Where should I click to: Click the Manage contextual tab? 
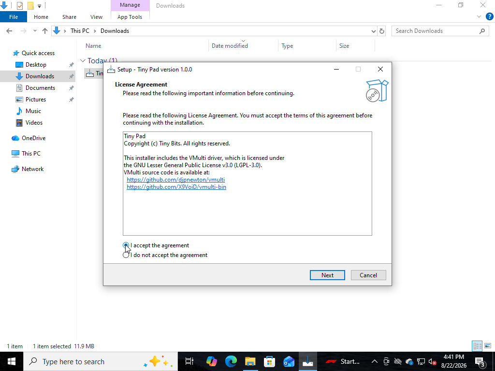[130, 5]
